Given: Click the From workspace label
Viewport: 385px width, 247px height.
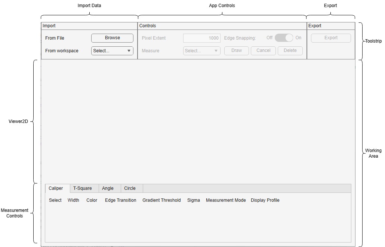Looking at the screenshot, I should coord(62,51).
